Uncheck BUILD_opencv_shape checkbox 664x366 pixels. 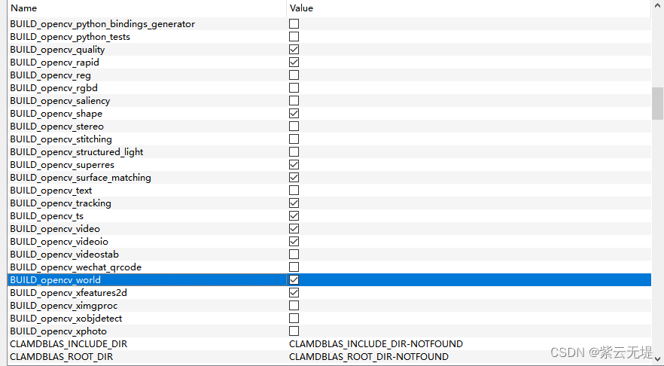pos(294,114)
